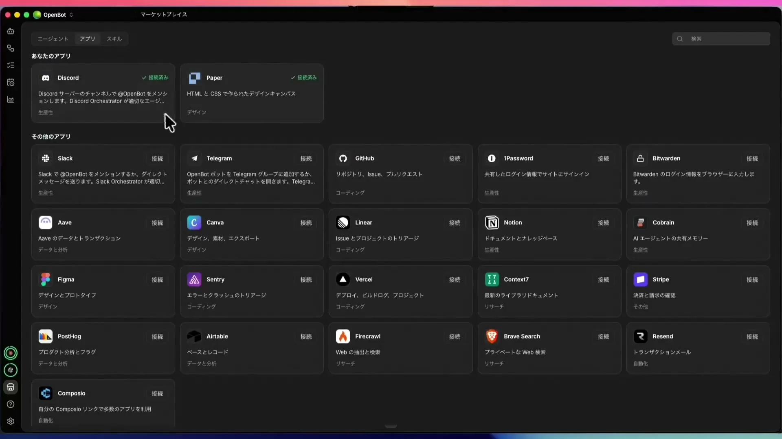Viewport: 782px width, 439px height.
Task: Connect the Slack app with 接続
Action: 157,159
